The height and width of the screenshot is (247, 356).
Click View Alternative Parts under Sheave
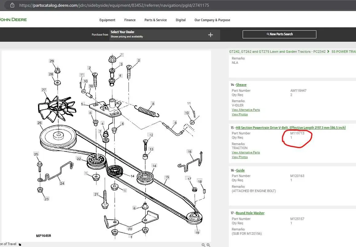pos(246,110)
